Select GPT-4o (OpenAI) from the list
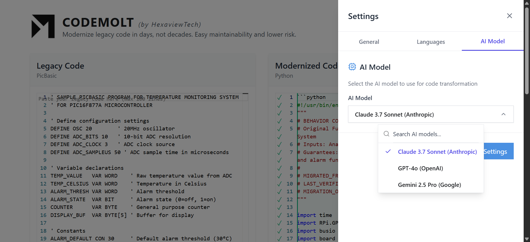Viewport: 530px width, 242px height. pyautogui.click(x=420, y=168)
